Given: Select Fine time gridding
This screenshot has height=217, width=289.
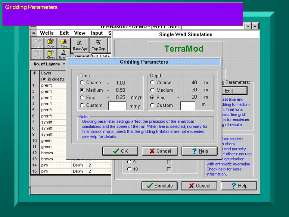Looking at the screenshot, I should click(82, 98).
